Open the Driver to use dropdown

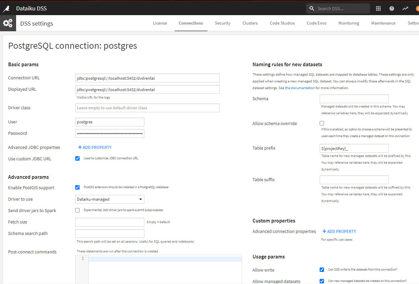click(110, 199)
